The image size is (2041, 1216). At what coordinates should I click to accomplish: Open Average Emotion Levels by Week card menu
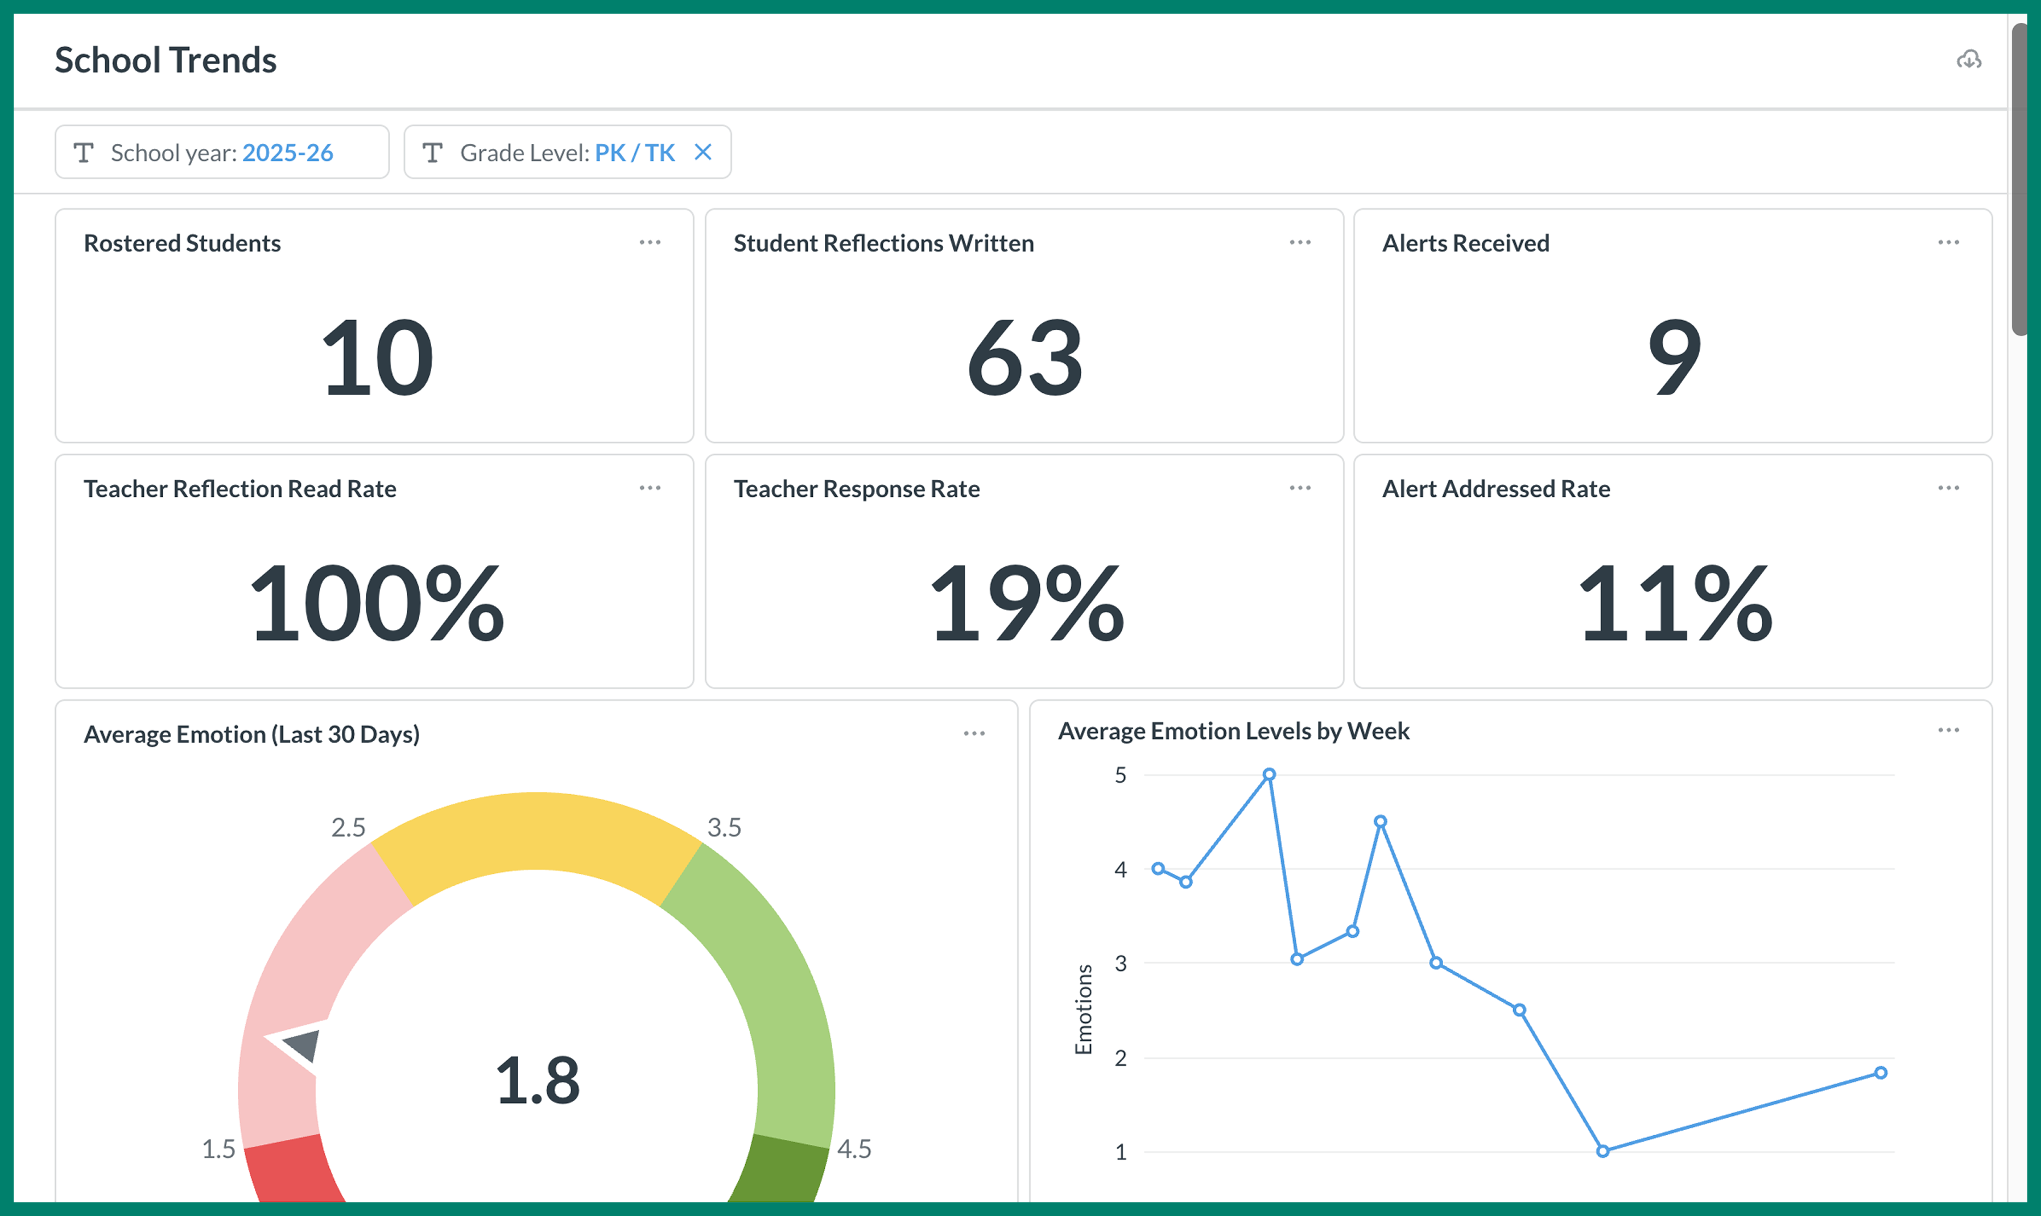tap(1949, 729)
